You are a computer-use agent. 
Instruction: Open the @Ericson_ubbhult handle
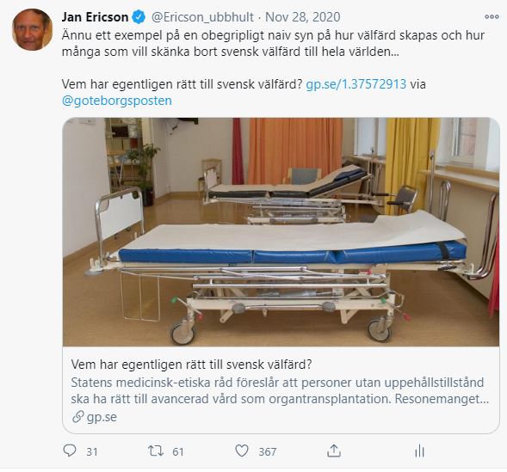coord(202,17)
